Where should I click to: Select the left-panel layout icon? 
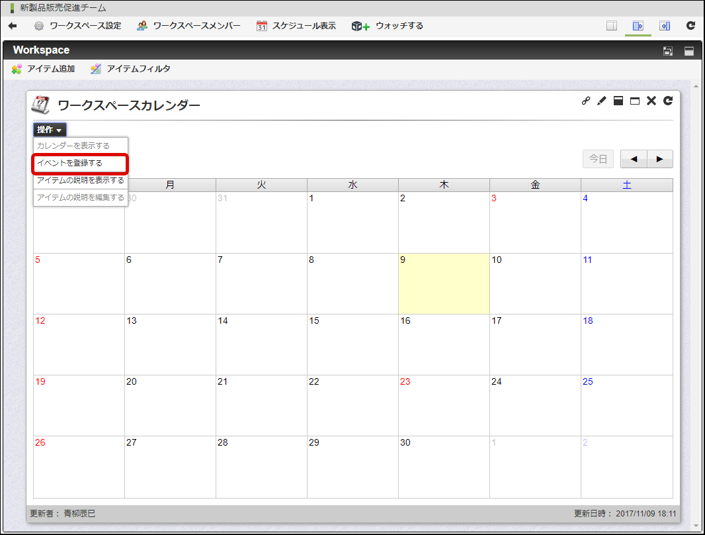(665, 26)
